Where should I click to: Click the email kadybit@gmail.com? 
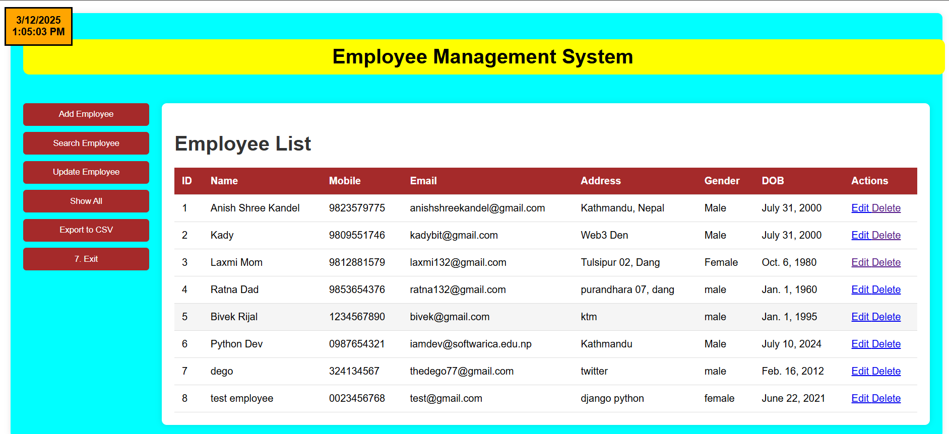point(454,235)
